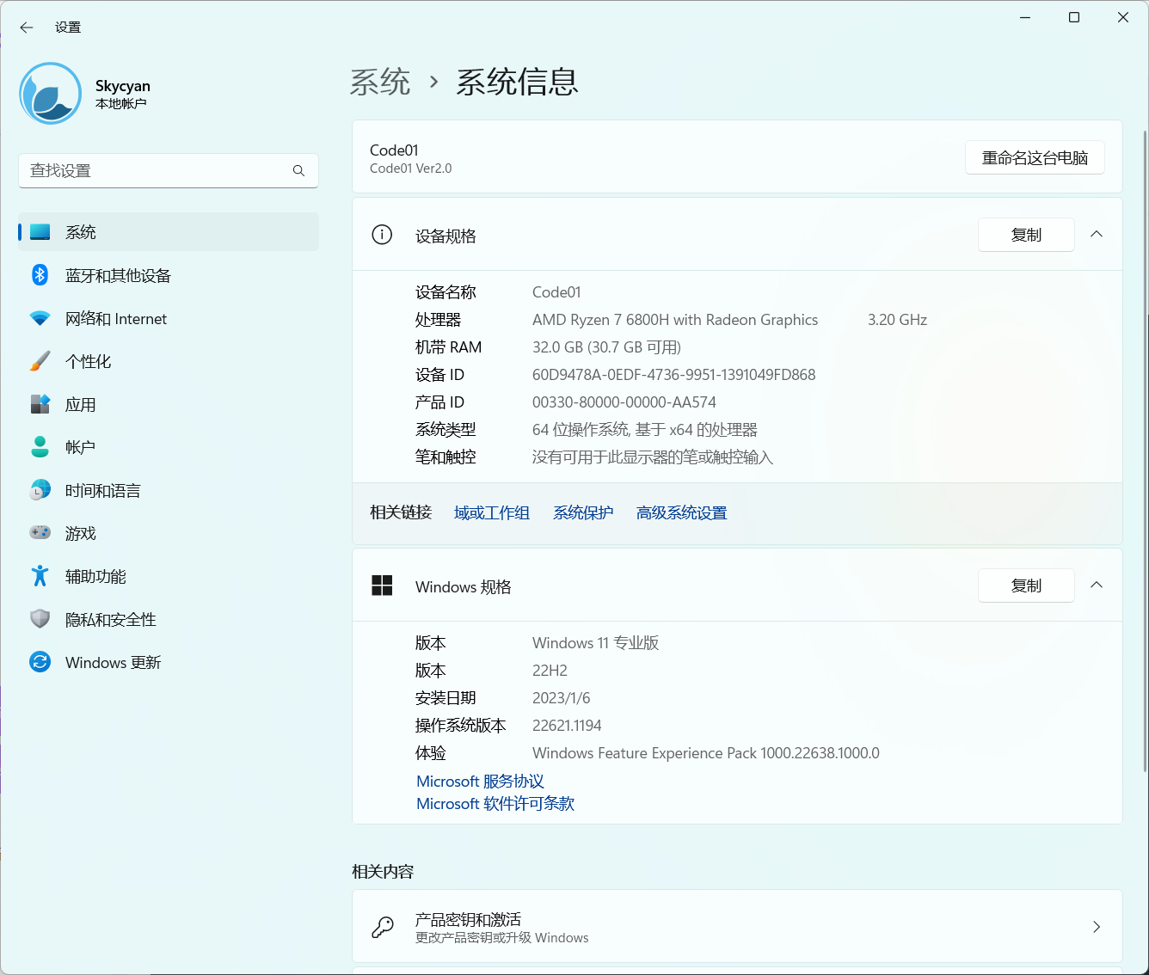The height and width of the screenshot is (975, 1149).
Task: Open 应用 settings page
Action: pyautogui.click(x=169, y=404)
